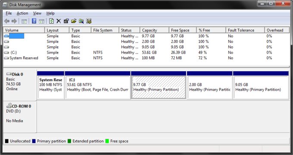The image size is (293, 155).
Task: Click the DVD (D:) label
Action: [13, 111]
